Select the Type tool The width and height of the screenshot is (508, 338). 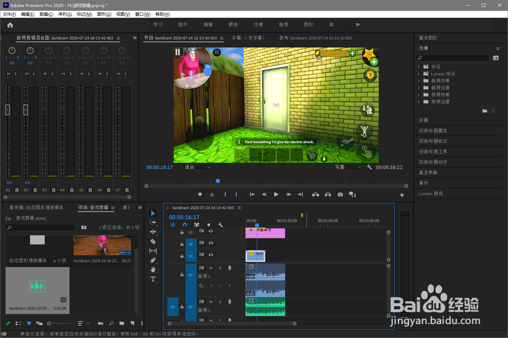tap(153, 279)
